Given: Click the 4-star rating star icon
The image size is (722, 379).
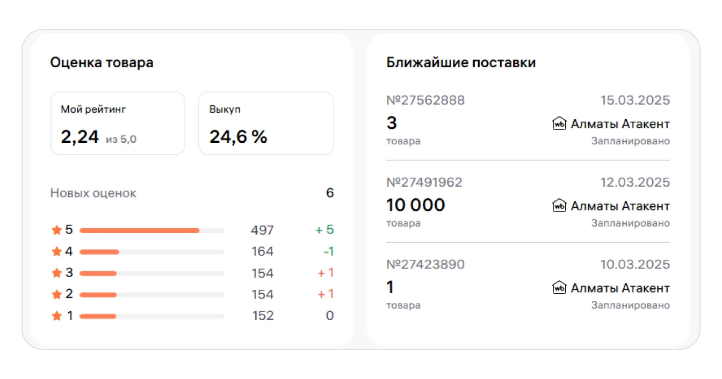Looking at the screenshot, I should (x=56, y=252).
